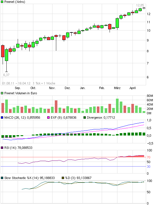Click the April month axis label
Image resolution: width=158 pixels, height=206 pixels.
pos(132,88)
